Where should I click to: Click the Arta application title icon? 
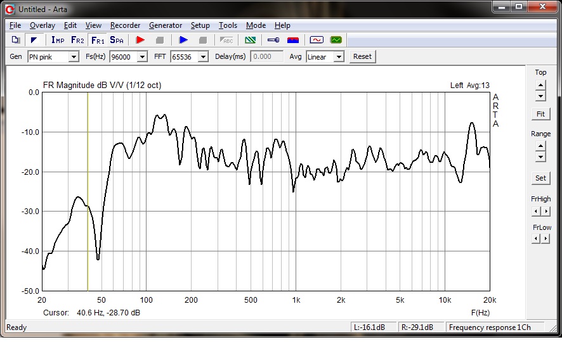pos(10,9)
